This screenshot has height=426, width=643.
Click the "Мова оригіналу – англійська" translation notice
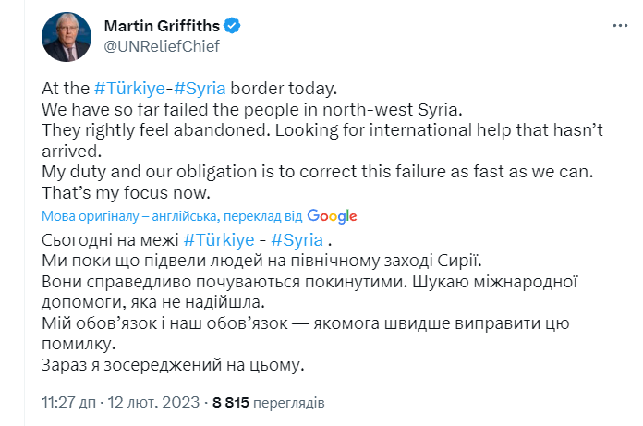[x=129, y=216]
